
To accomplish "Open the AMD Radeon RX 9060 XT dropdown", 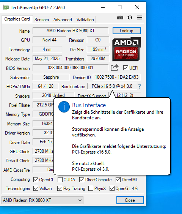I will point(42,200).
